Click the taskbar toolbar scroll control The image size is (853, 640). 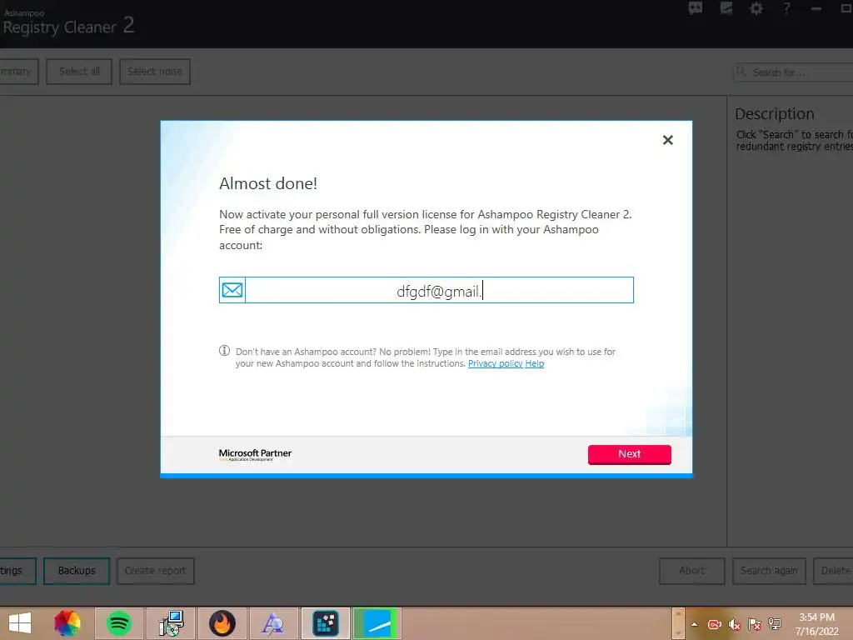click(x=678, y=623)
